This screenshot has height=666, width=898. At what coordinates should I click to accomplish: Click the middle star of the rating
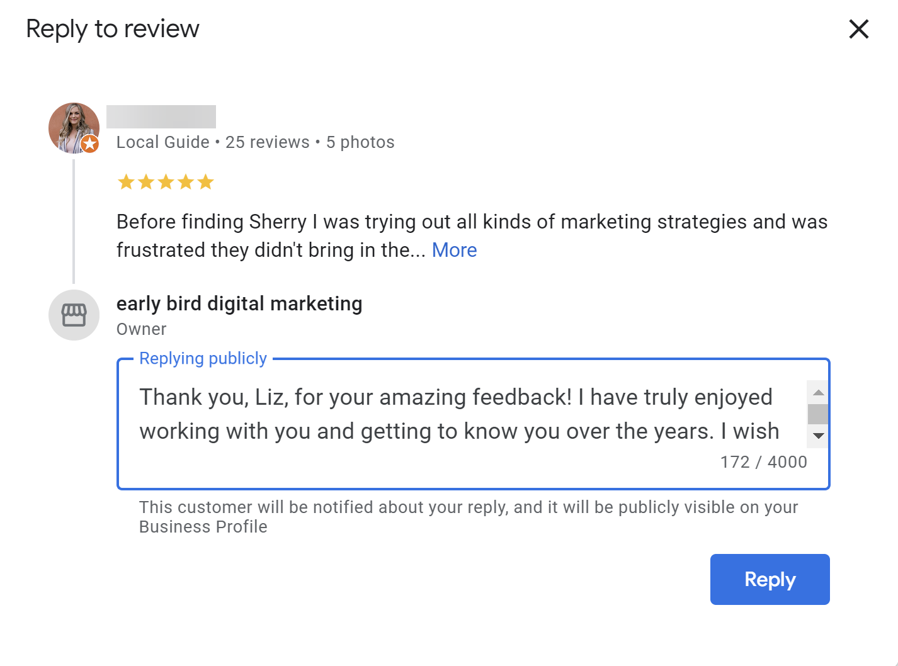click(166, 181)
